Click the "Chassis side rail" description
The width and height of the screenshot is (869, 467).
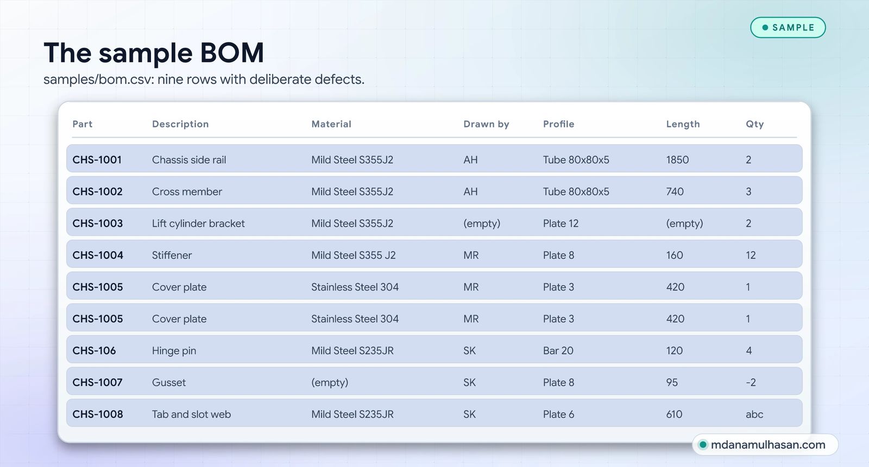[189, 160]
